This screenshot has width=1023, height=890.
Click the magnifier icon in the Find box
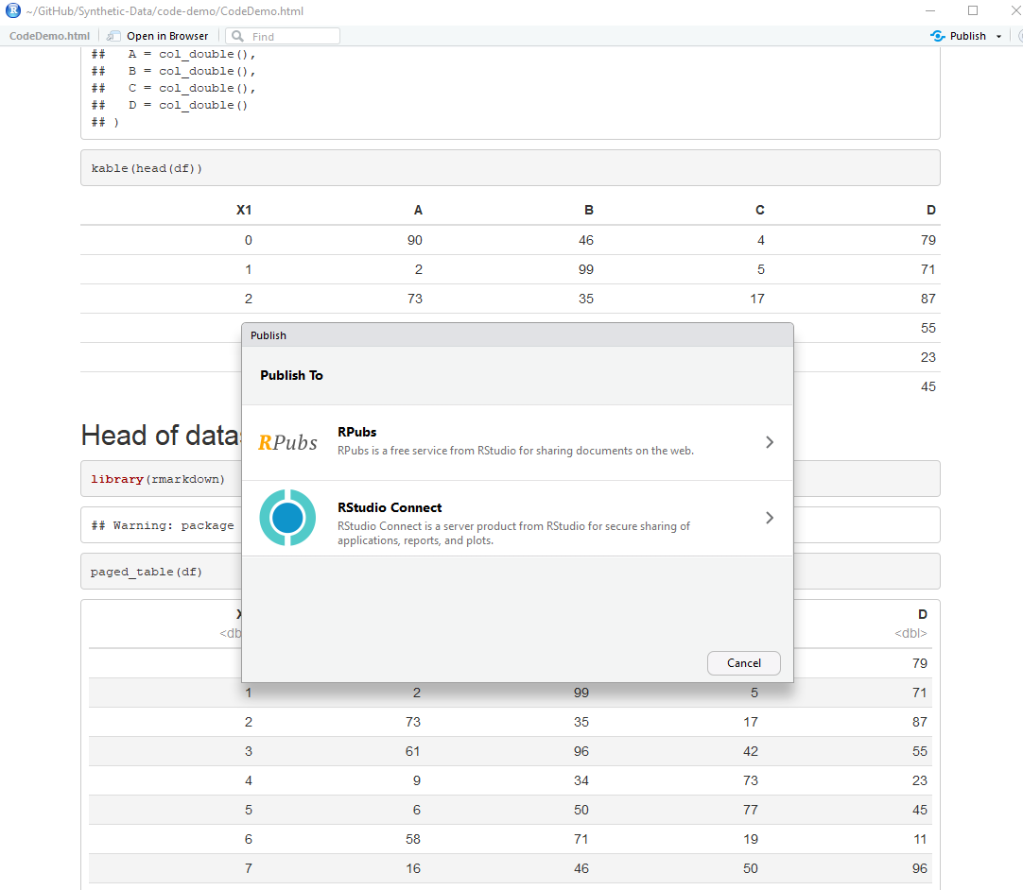tap(236, 35)
